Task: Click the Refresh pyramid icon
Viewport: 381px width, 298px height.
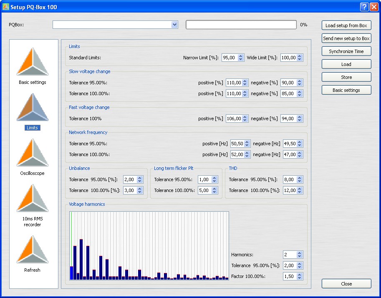Action: 33,250
